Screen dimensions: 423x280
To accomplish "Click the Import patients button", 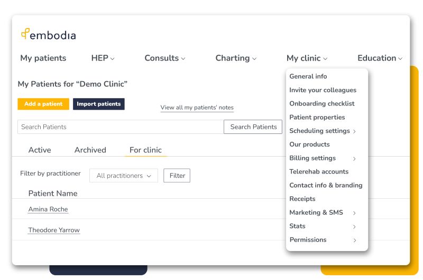I will pyautogui.click(x=99, y=104).
